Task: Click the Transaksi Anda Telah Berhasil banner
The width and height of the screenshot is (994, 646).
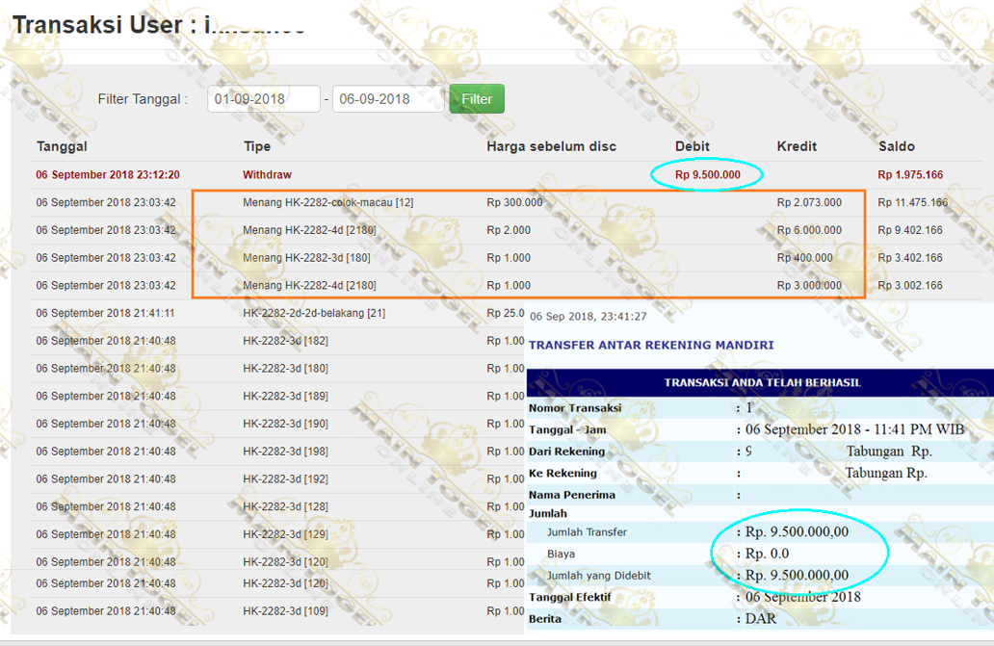Action: (762, 382)
